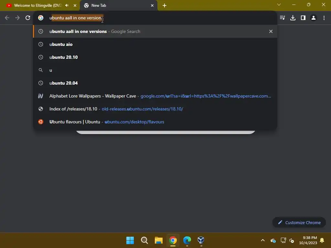Viewport: 331px width, 248px height.
Task: Click the history clock icon beside ubuntu 20.10
Action: click(41, 57)
